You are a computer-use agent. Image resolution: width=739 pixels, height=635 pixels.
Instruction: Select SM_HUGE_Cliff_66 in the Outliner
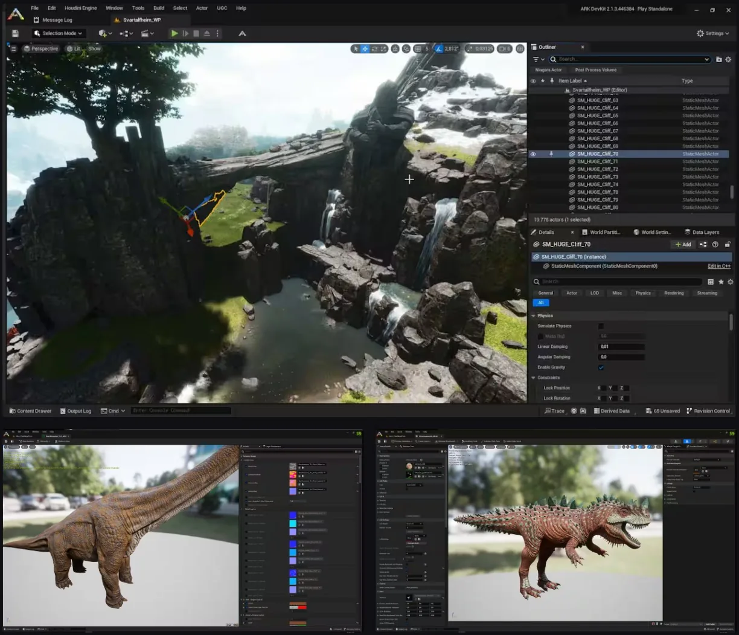point(598,123)
